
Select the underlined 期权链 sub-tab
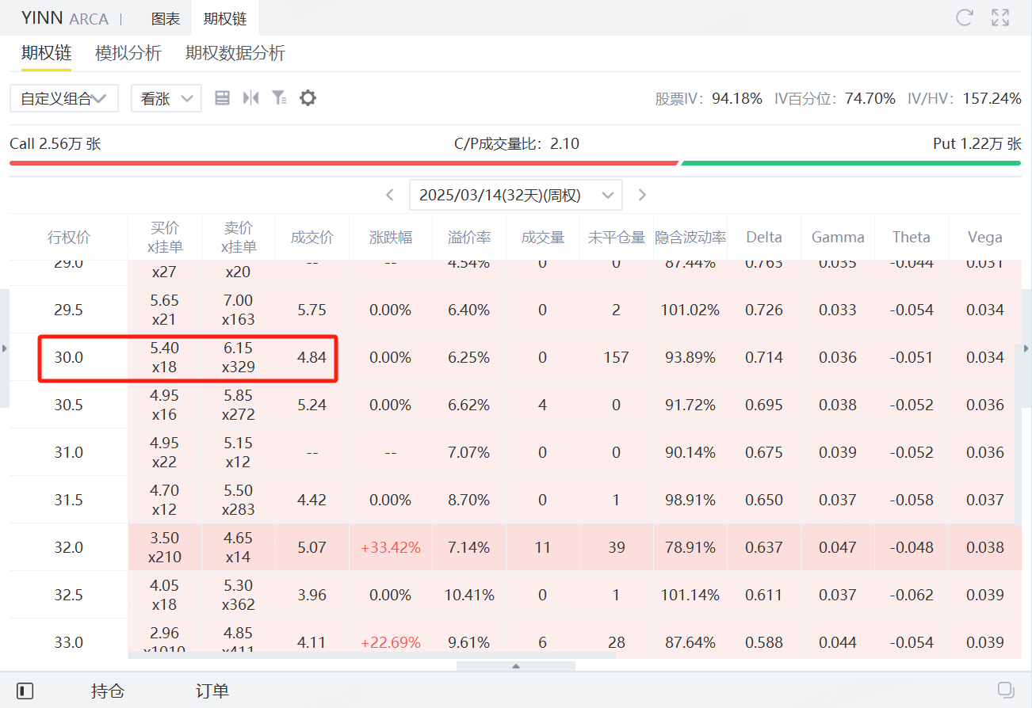[x=47, y=53]
